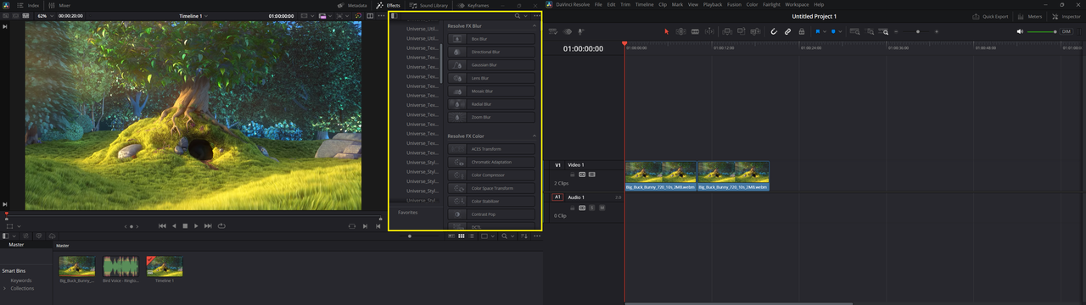The image size is (1086, 305).
Task: Open the media pool sort dropdown
Action: tap(523, 236)
